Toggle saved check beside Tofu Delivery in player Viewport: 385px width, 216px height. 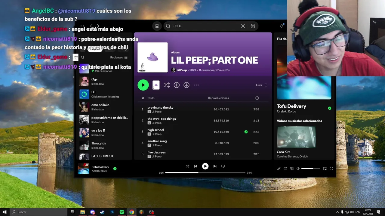coord(115,169)
